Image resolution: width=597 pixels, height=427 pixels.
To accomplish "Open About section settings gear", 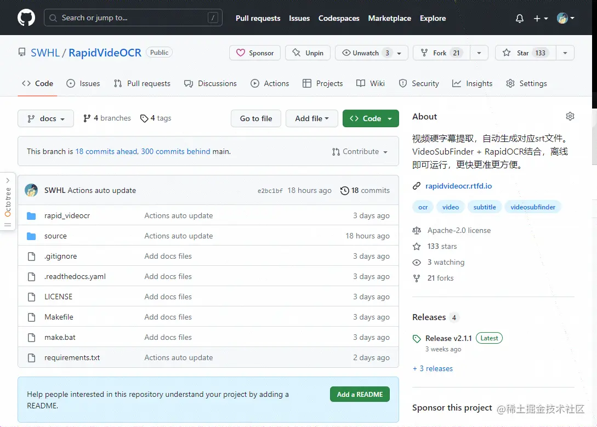I will tap(570, 116).
